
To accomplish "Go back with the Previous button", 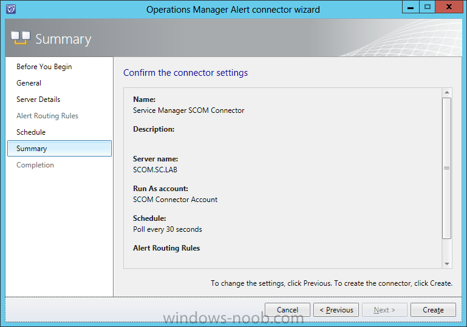I will [x=336, y=310].
